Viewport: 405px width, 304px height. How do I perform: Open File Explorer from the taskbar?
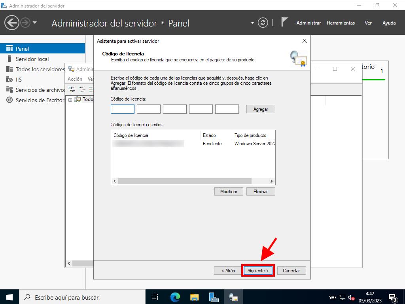tap(194, 297)
